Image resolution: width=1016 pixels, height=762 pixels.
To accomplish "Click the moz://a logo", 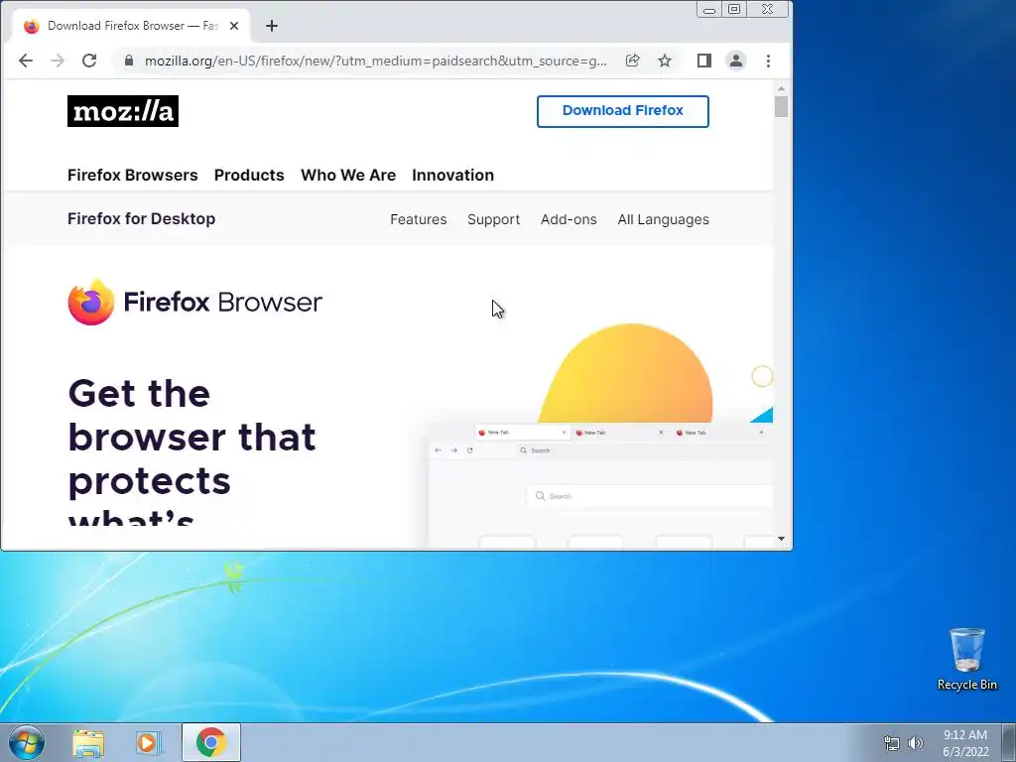I will pos(122,111).
